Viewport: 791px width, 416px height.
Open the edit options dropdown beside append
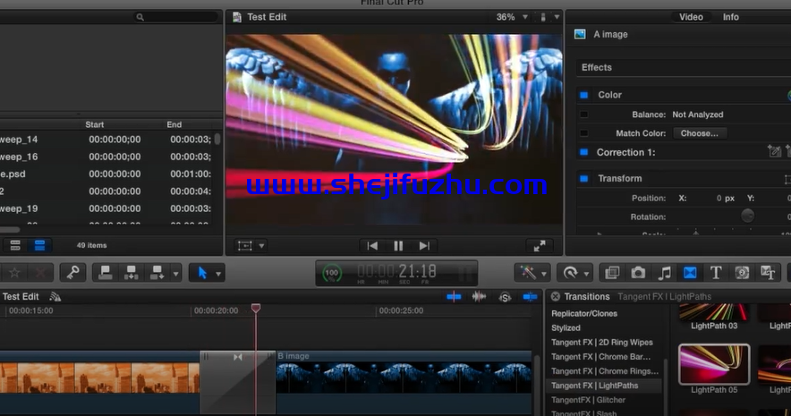(x=175, y=274)
